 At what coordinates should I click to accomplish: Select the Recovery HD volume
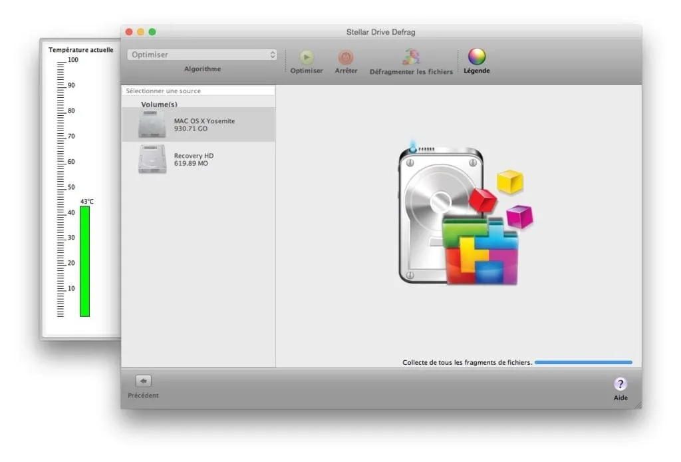click(198, 160)
